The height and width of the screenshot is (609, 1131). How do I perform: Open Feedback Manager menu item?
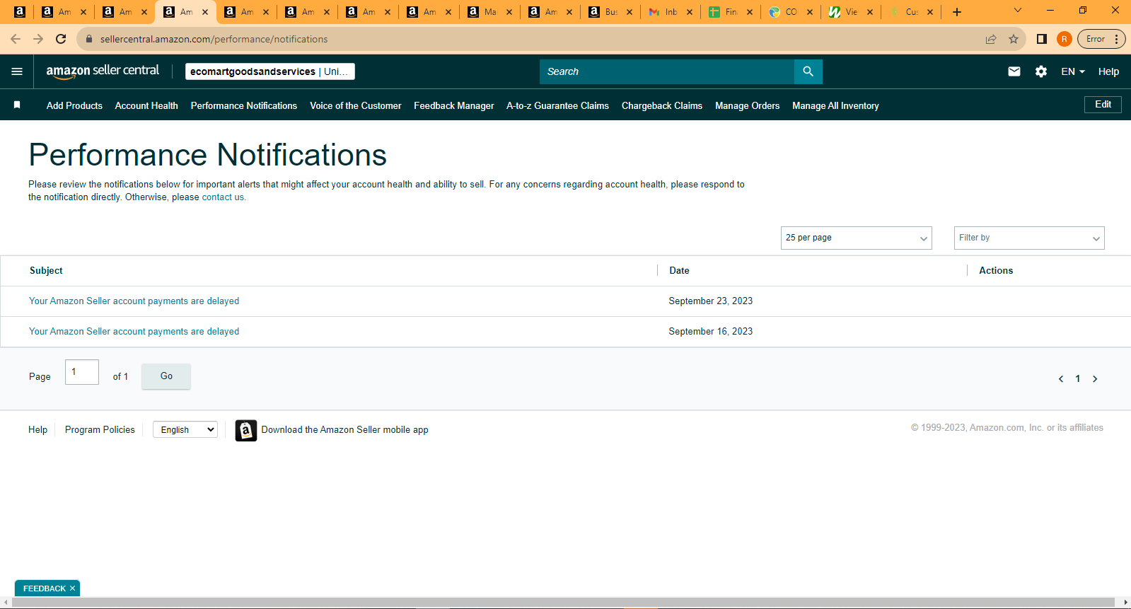click(x=454, y=105)
